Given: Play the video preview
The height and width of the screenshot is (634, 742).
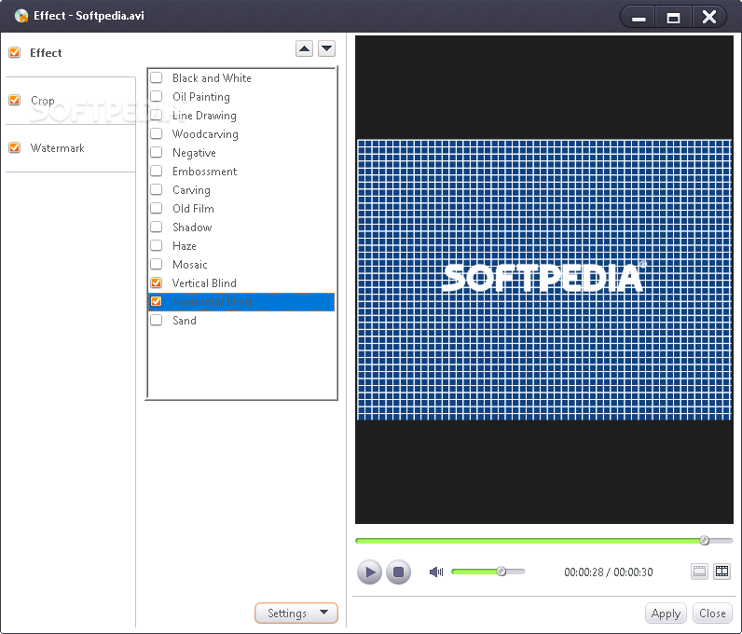Looking at the screenshot, I should (369, 572).
